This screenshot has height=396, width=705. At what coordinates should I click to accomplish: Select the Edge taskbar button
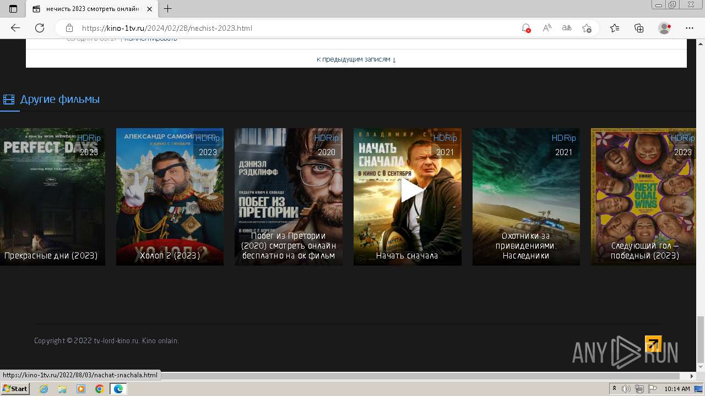tap(118, 389)
